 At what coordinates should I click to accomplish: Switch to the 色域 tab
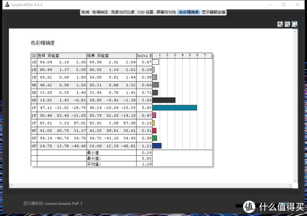click(x=85, y=11)
